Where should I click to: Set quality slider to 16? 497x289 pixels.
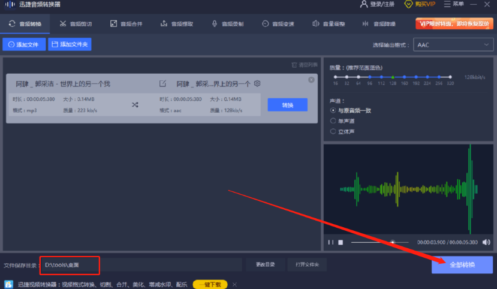[x=335, y=77]
